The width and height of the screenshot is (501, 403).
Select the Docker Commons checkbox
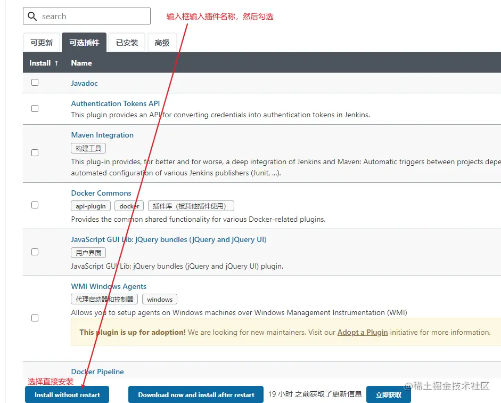click(35, 205)
